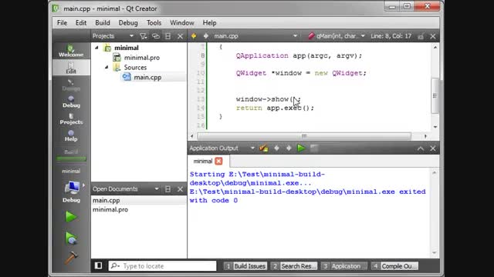Build project with the hammer icon
Image resolution: width=494 pixels, height=277 pixels.
point(71,258)
